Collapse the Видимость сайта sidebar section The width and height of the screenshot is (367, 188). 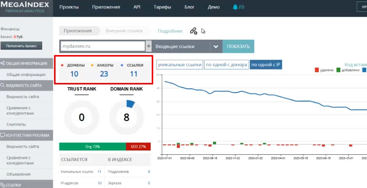pyautogui.click(x=26, y=86)
